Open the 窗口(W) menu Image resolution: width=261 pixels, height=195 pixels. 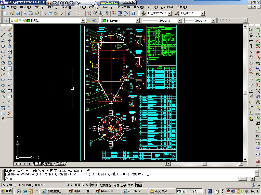pos(152,7)
